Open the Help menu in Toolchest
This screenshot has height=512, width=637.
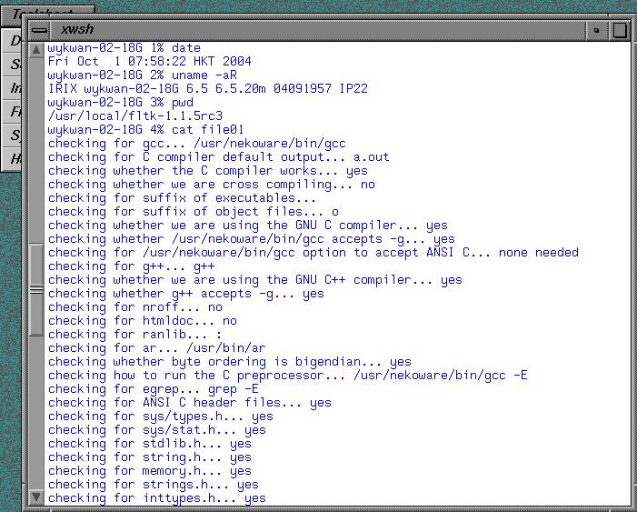coord(12,158)
